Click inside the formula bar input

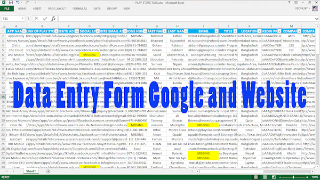pos(186,18)
